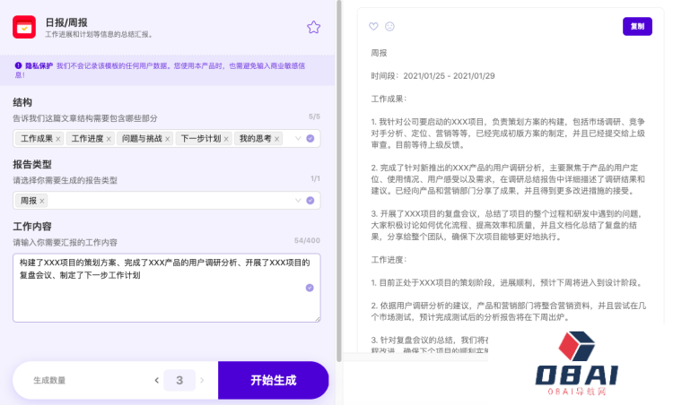This screenshot has width=673, height=405.
Task: Remove the 问题与挑战 tag
Action: pos(168,139)
